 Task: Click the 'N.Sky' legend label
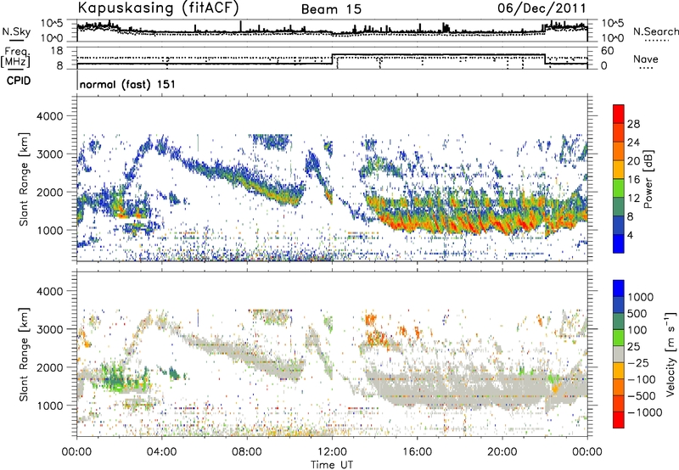pyautogui.click(x=16, y=31)
